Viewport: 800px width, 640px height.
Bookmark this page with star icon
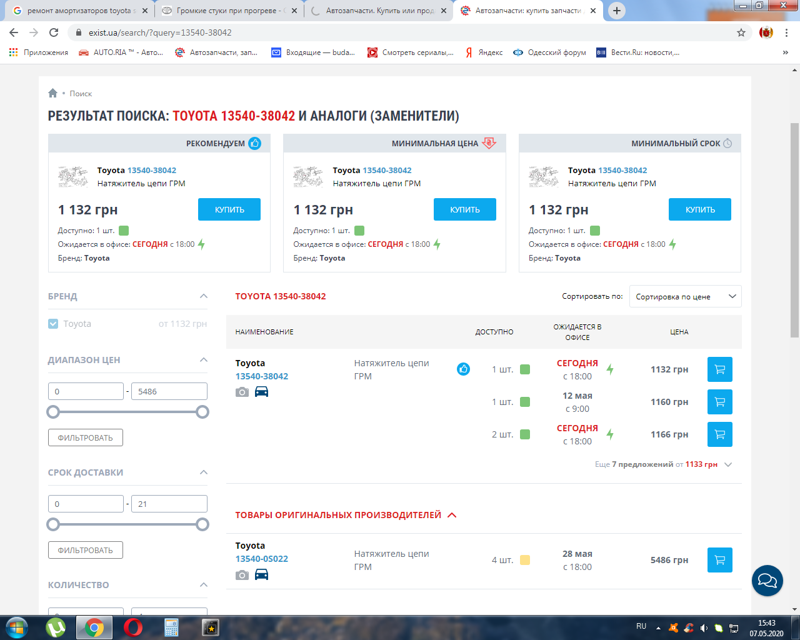coord(741,32)
